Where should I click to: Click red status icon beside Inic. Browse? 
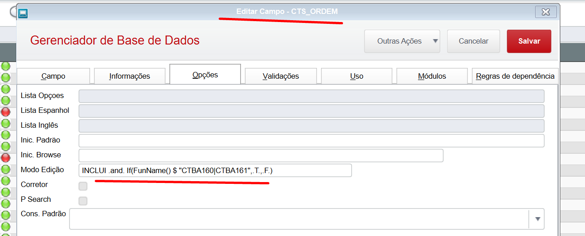click(x=5, y=157)
